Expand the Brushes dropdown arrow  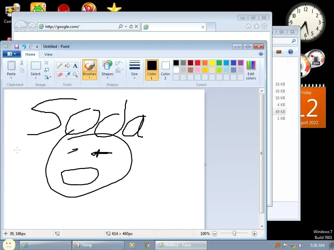click(89, 78)
